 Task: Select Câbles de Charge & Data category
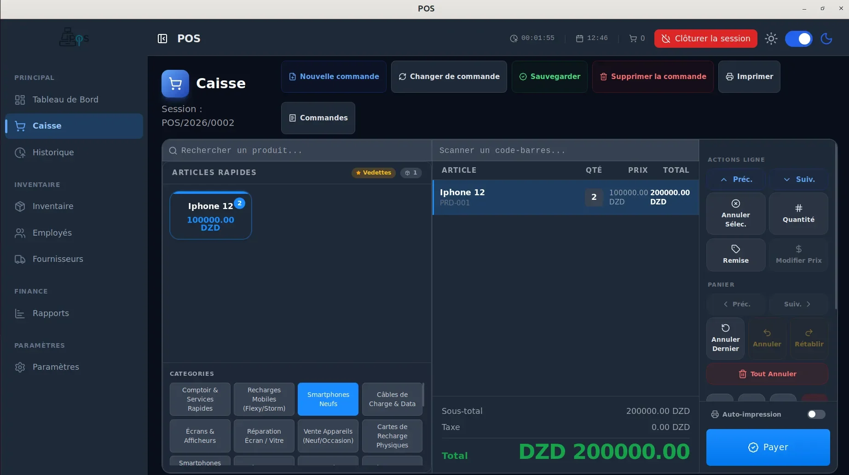click(x=392, y=399)
